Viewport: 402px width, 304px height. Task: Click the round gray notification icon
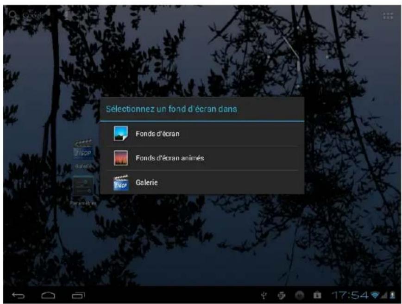(x=299, y=296)
